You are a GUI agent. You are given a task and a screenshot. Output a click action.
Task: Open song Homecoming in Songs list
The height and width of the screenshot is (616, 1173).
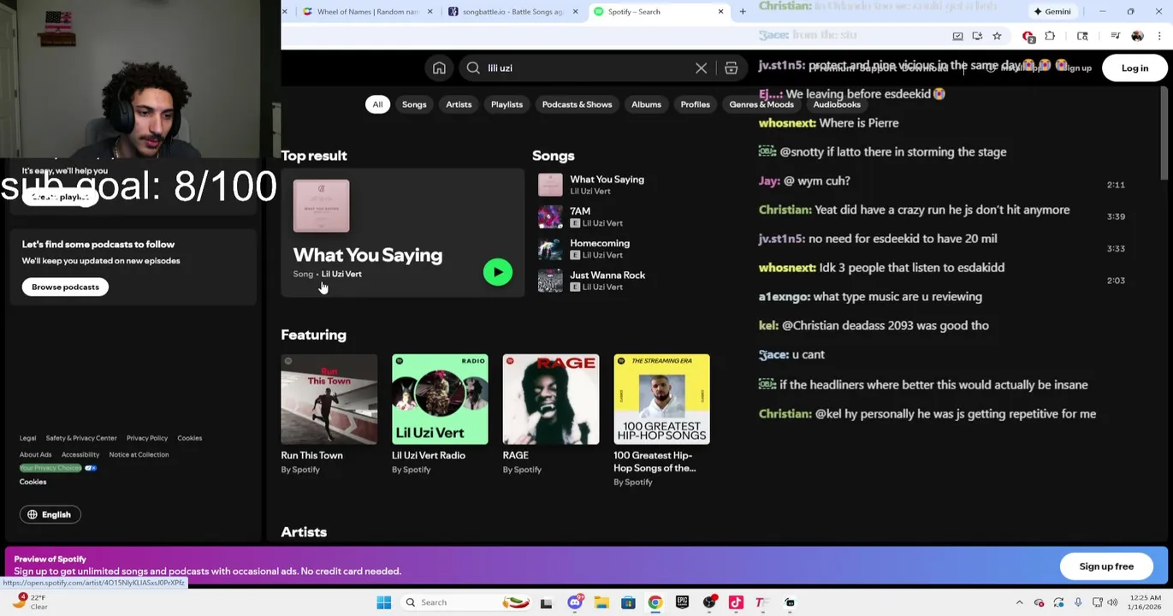point(599,244)
